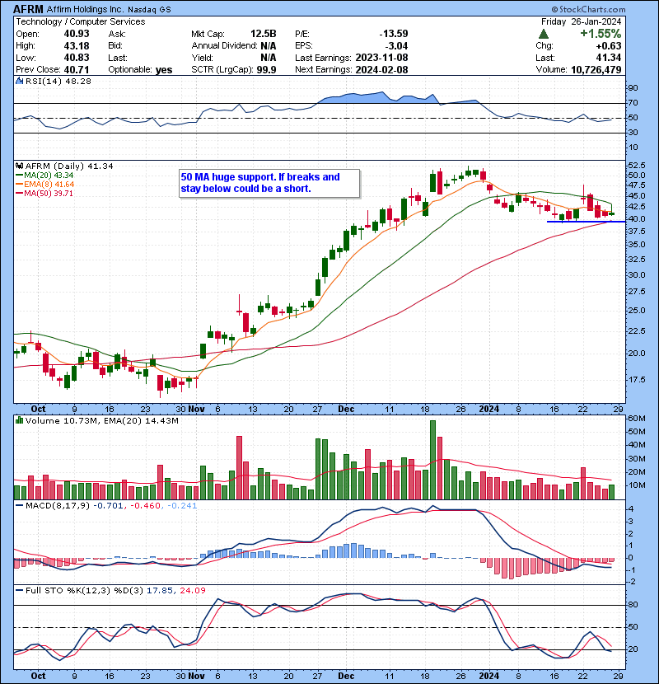Viewport: 659px width, 684px height.
Task: Click the AFRM ticker symbol in the header
Action: tap(28, 9)
